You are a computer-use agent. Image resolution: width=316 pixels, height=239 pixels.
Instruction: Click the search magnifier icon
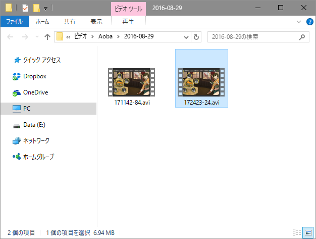[x=302, y=37]
